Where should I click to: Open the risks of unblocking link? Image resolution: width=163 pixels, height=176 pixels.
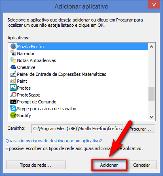coord(54,141)
